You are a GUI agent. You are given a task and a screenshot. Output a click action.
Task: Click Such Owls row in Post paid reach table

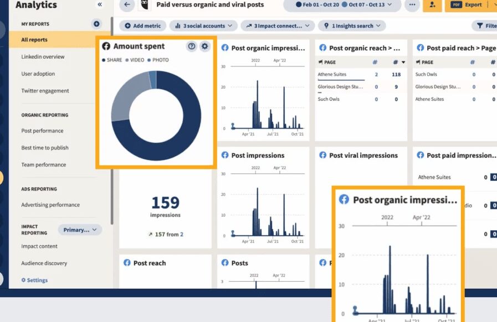pyautogui.click(x=455, y=74)
